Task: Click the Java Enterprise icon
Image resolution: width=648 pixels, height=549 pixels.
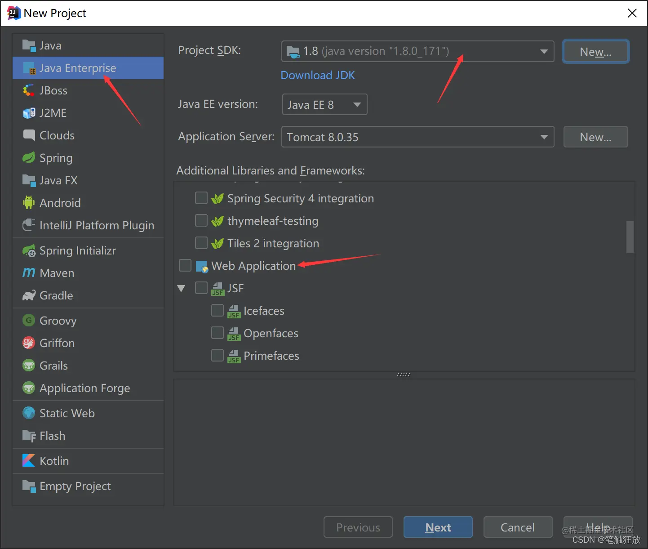Action: (x=29, y=68)
